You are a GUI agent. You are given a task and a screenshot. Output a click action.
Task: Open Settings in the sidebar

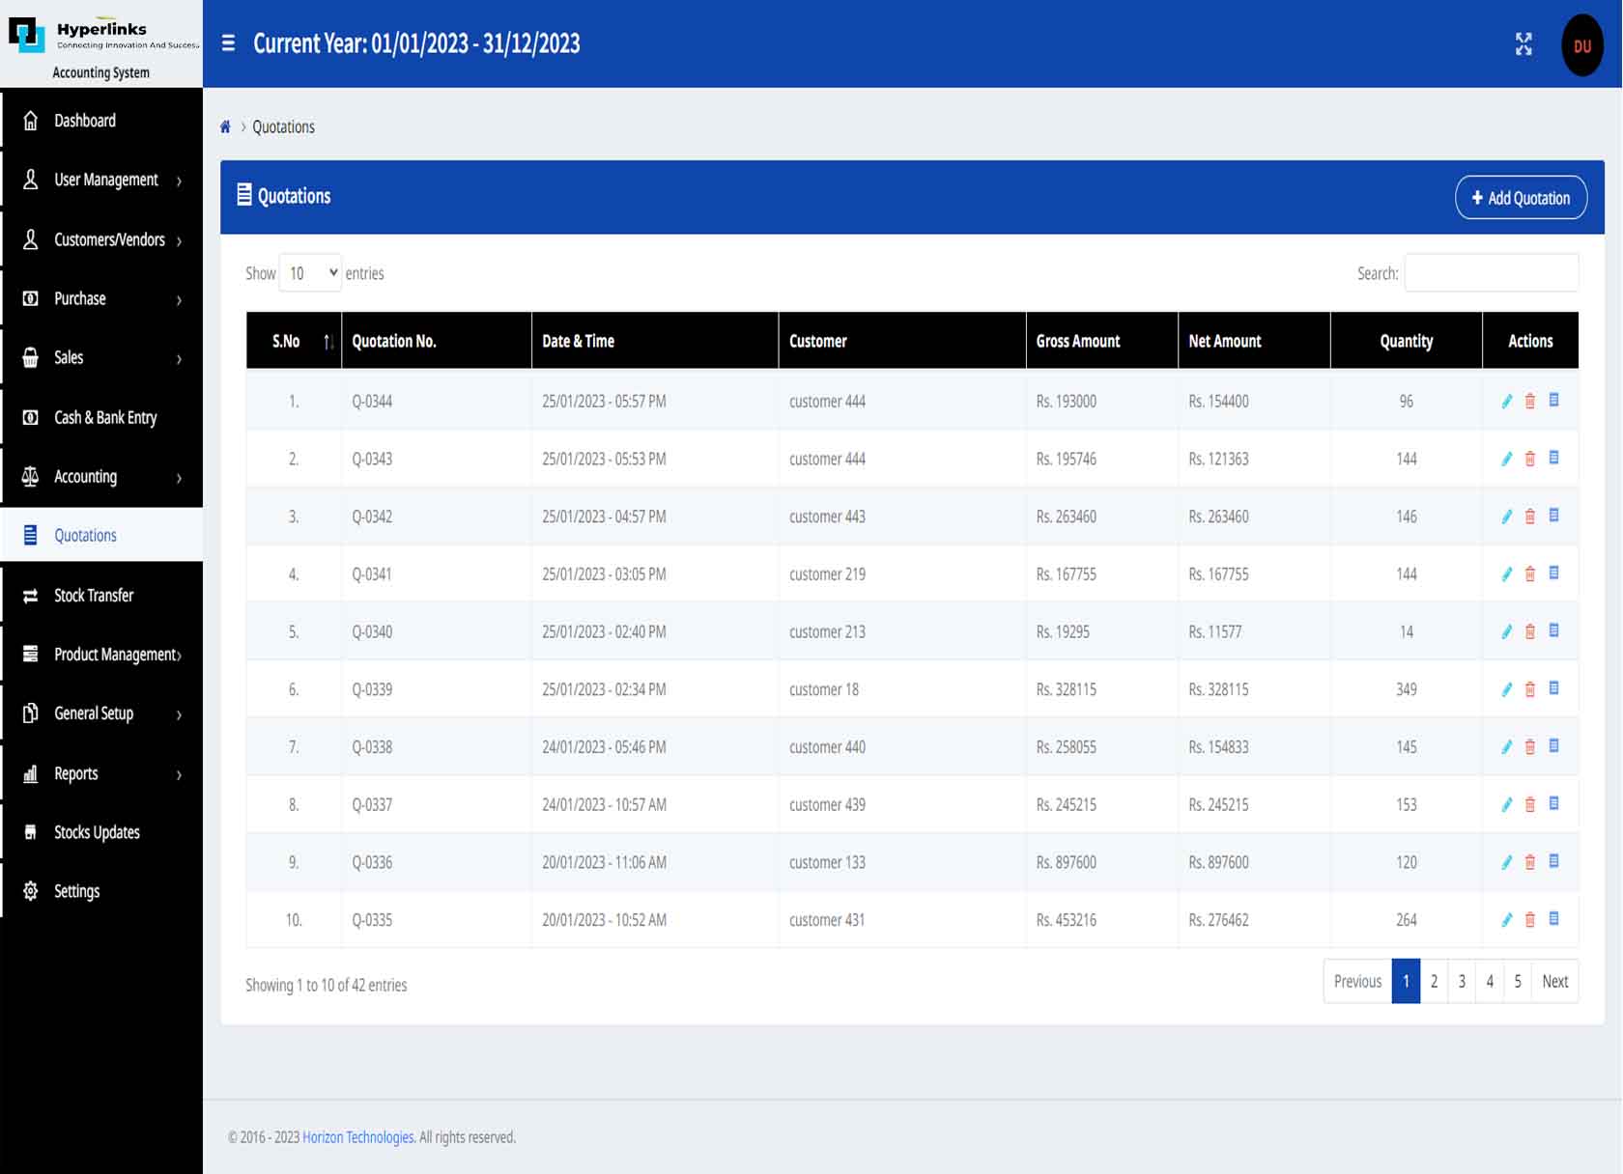101,891
